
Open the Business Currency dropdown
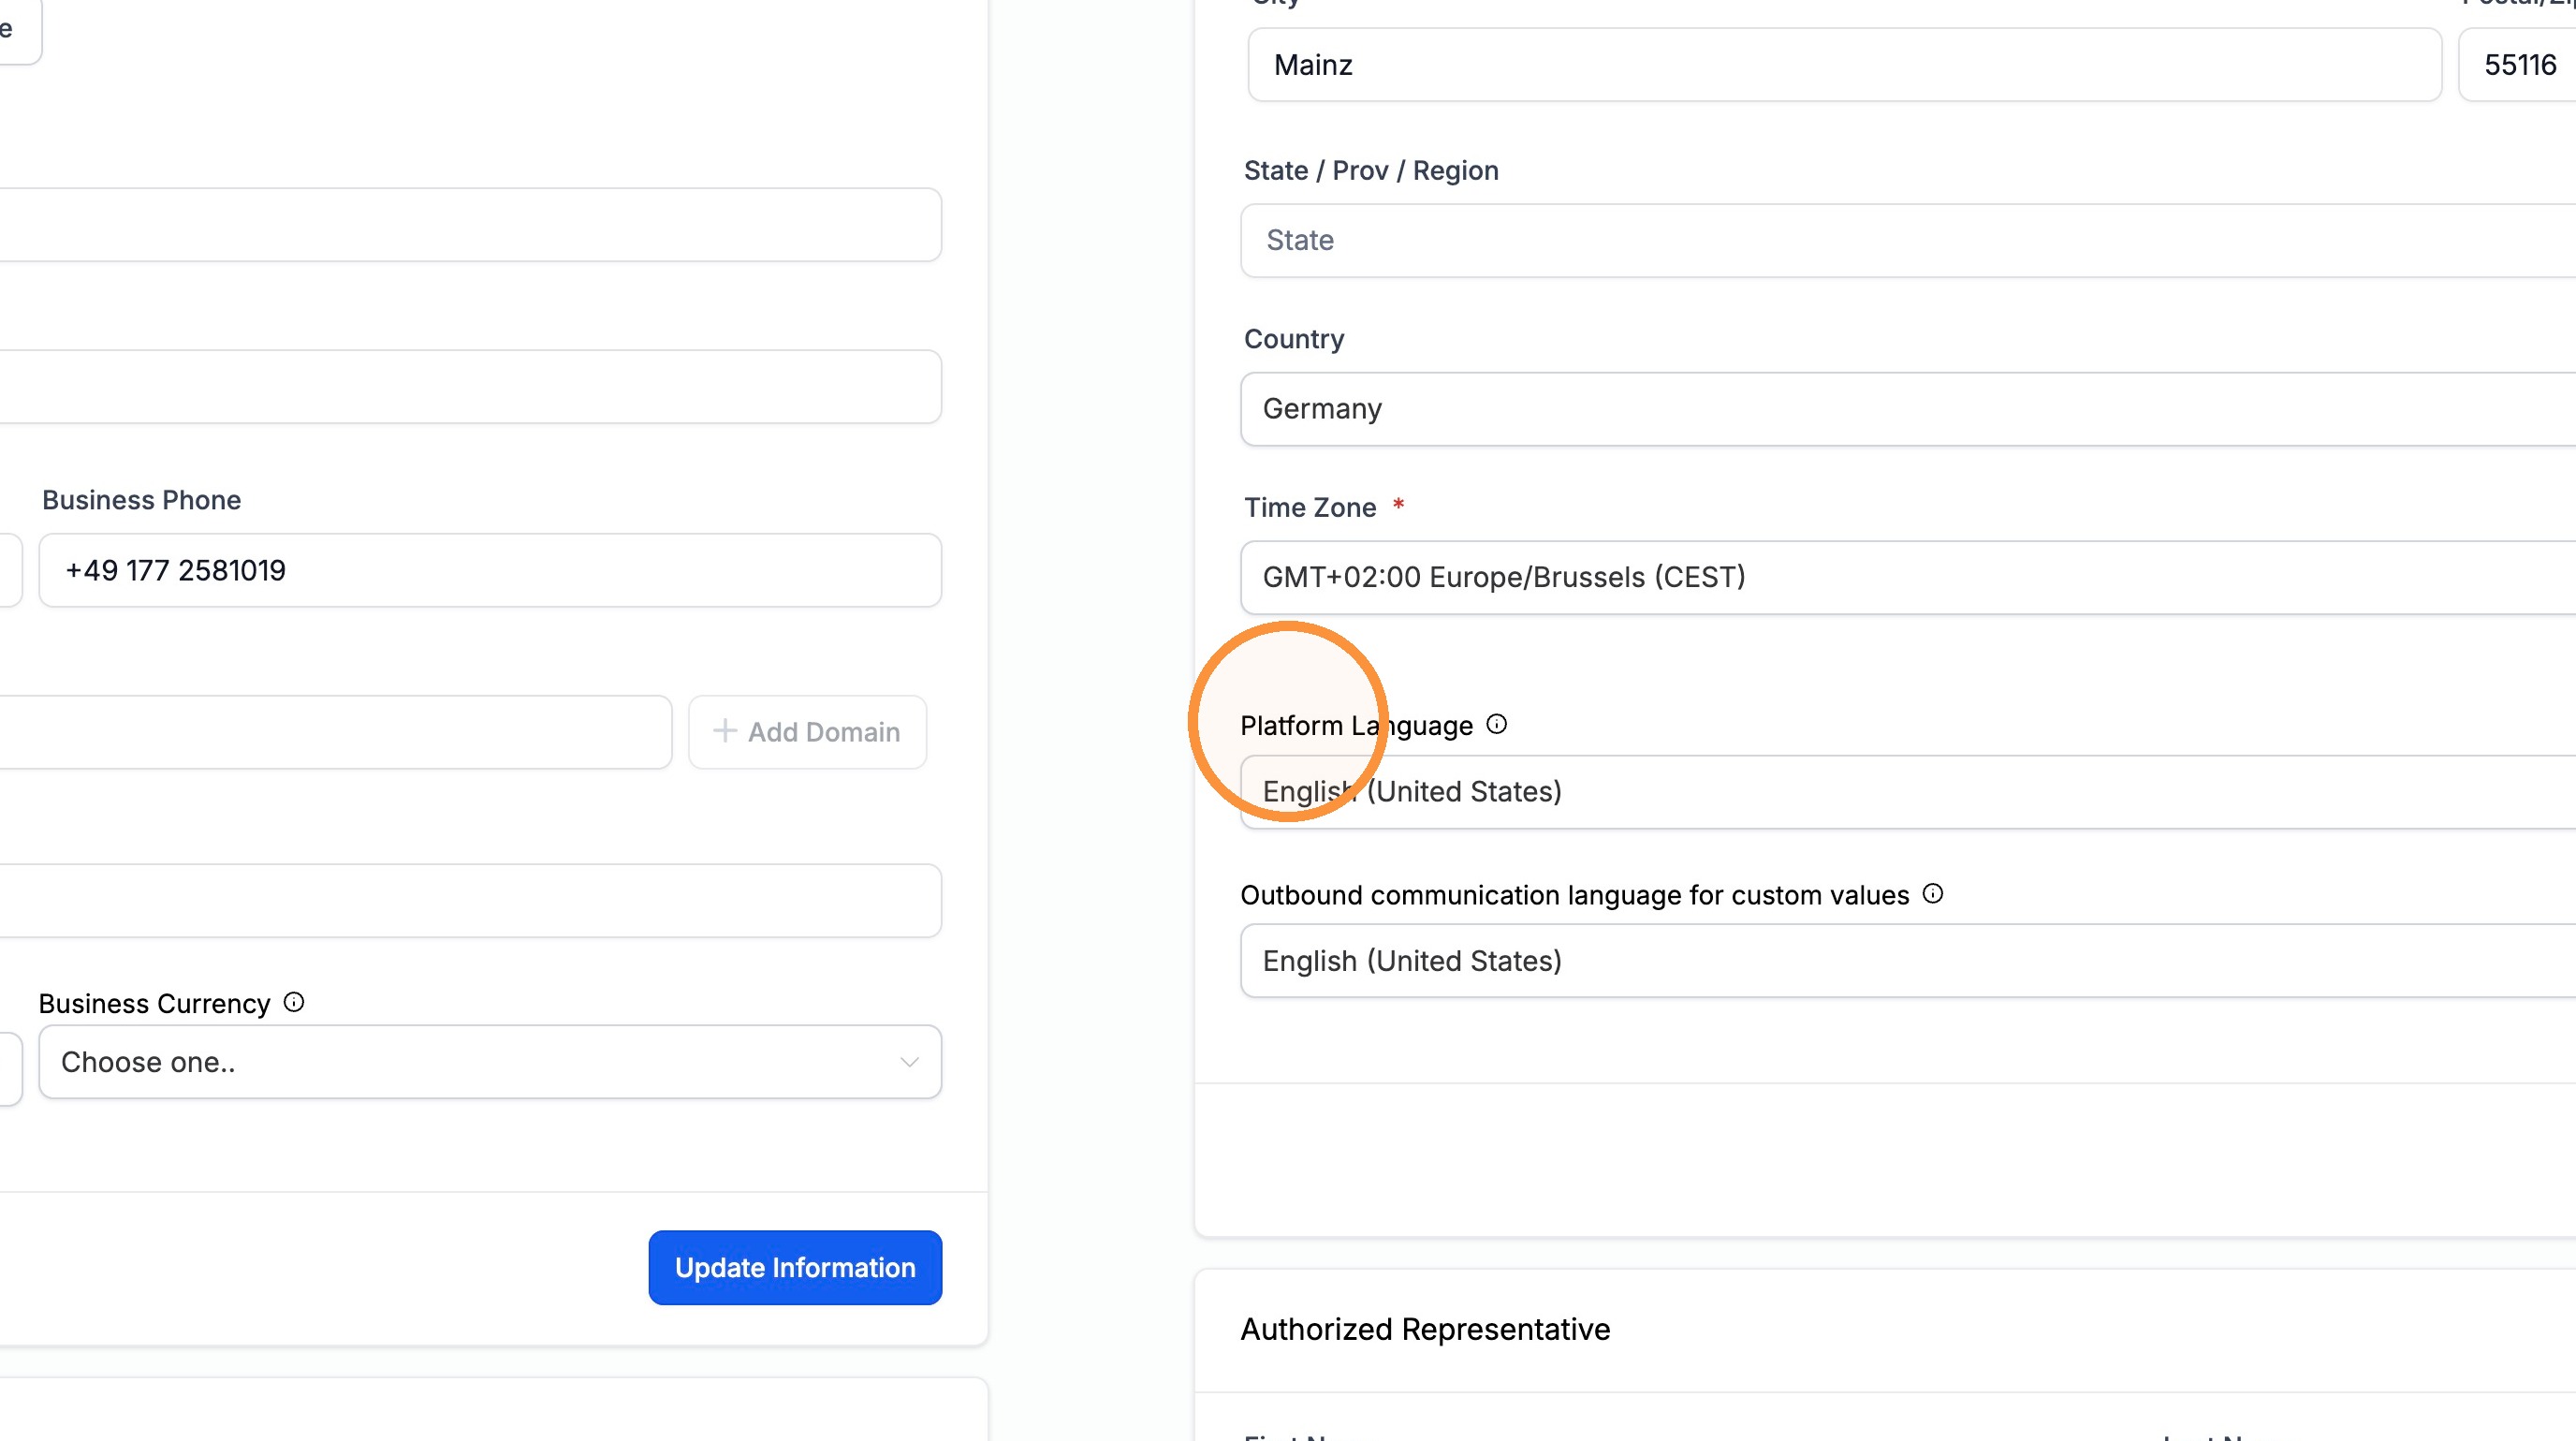pos(490,1062)
